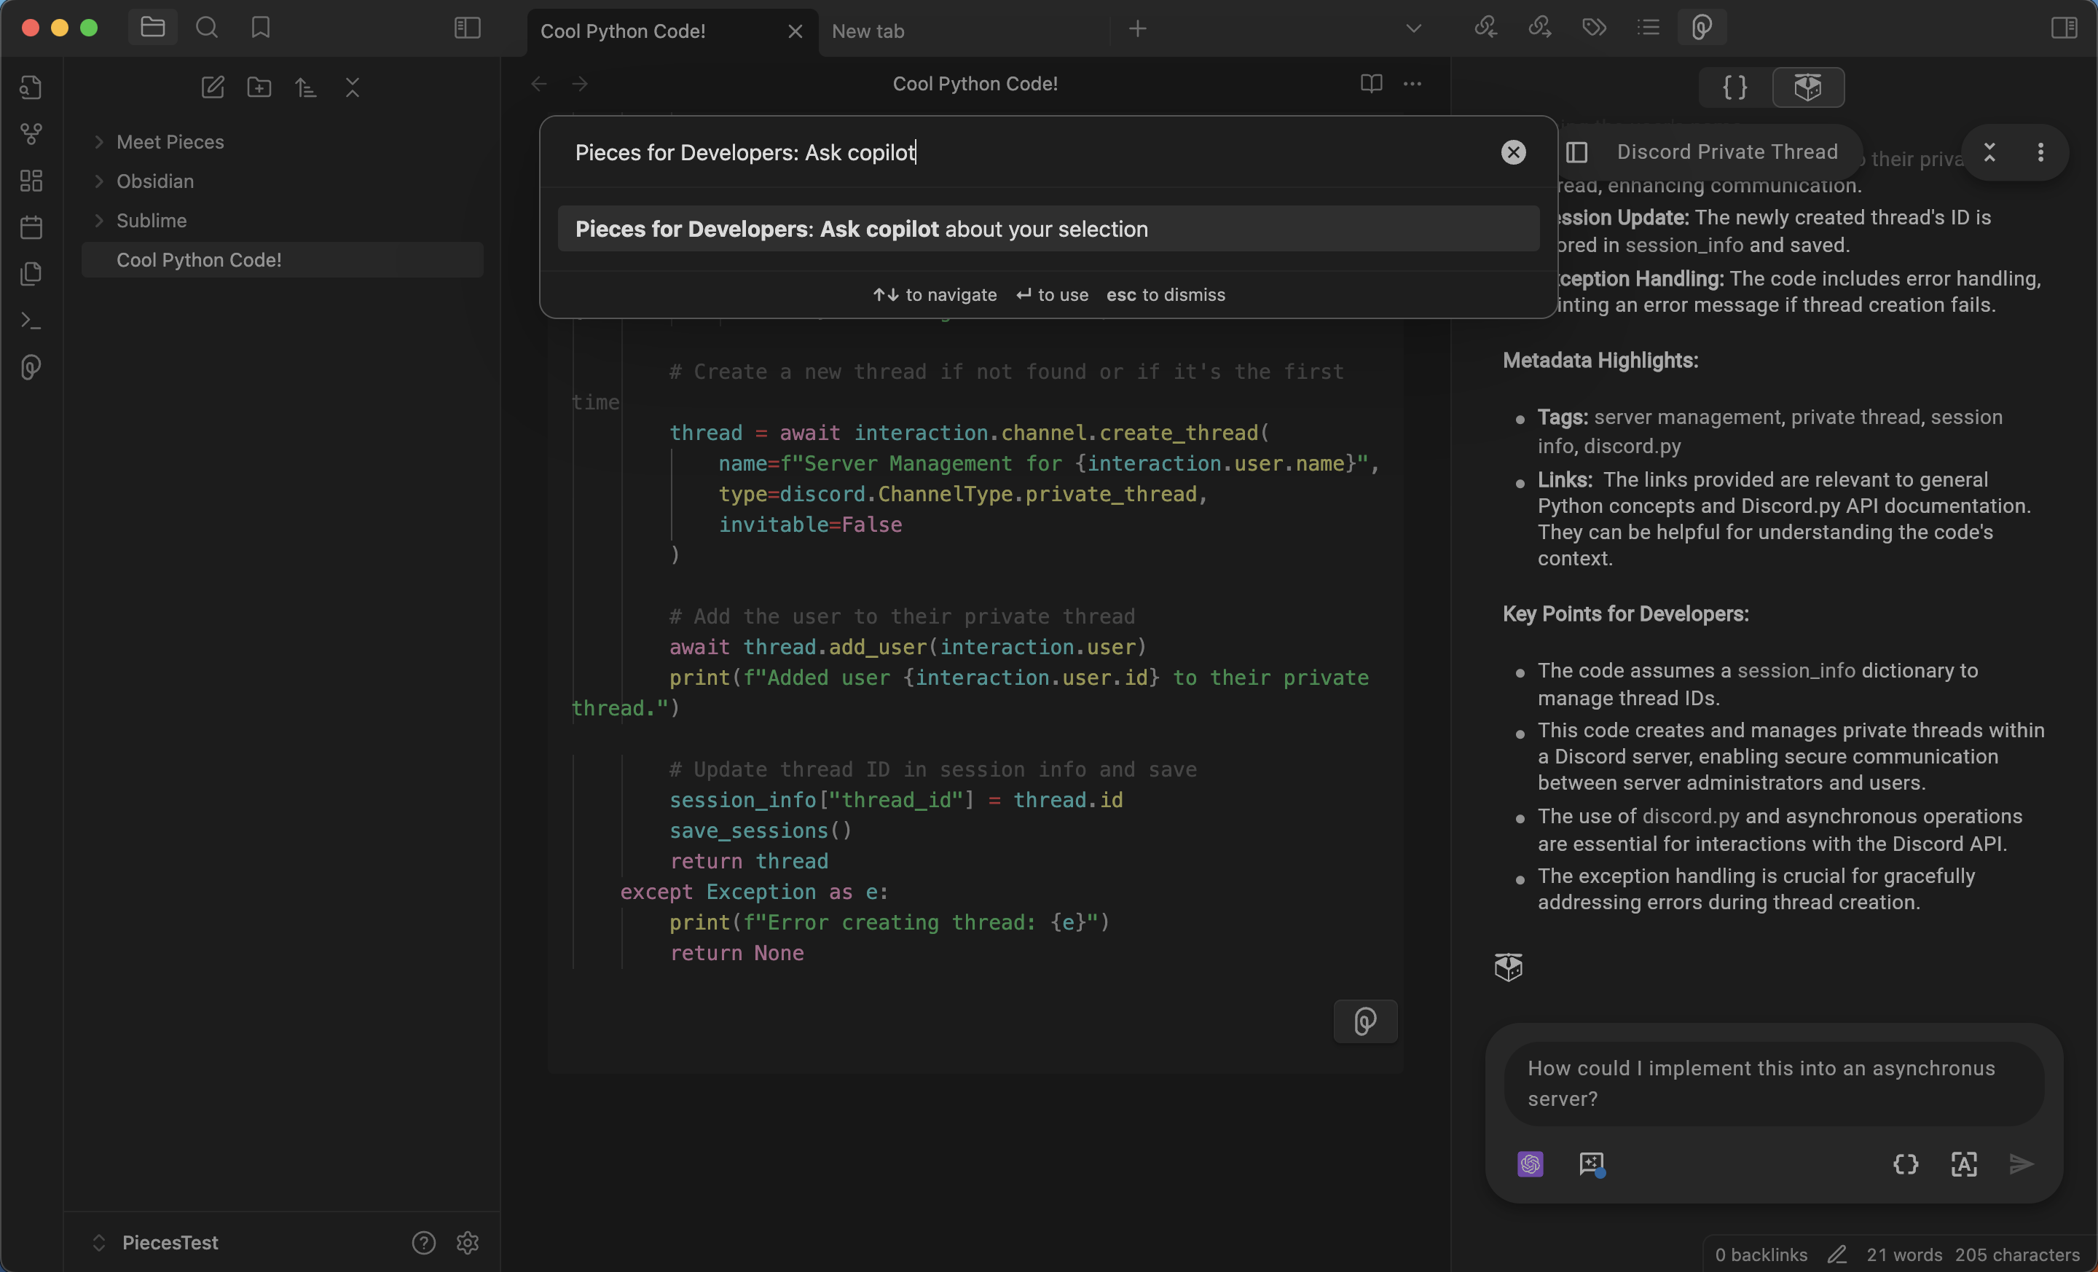Open the help question mark icon
This screenshot has width=2098, height=1272.
[423, 1243]
